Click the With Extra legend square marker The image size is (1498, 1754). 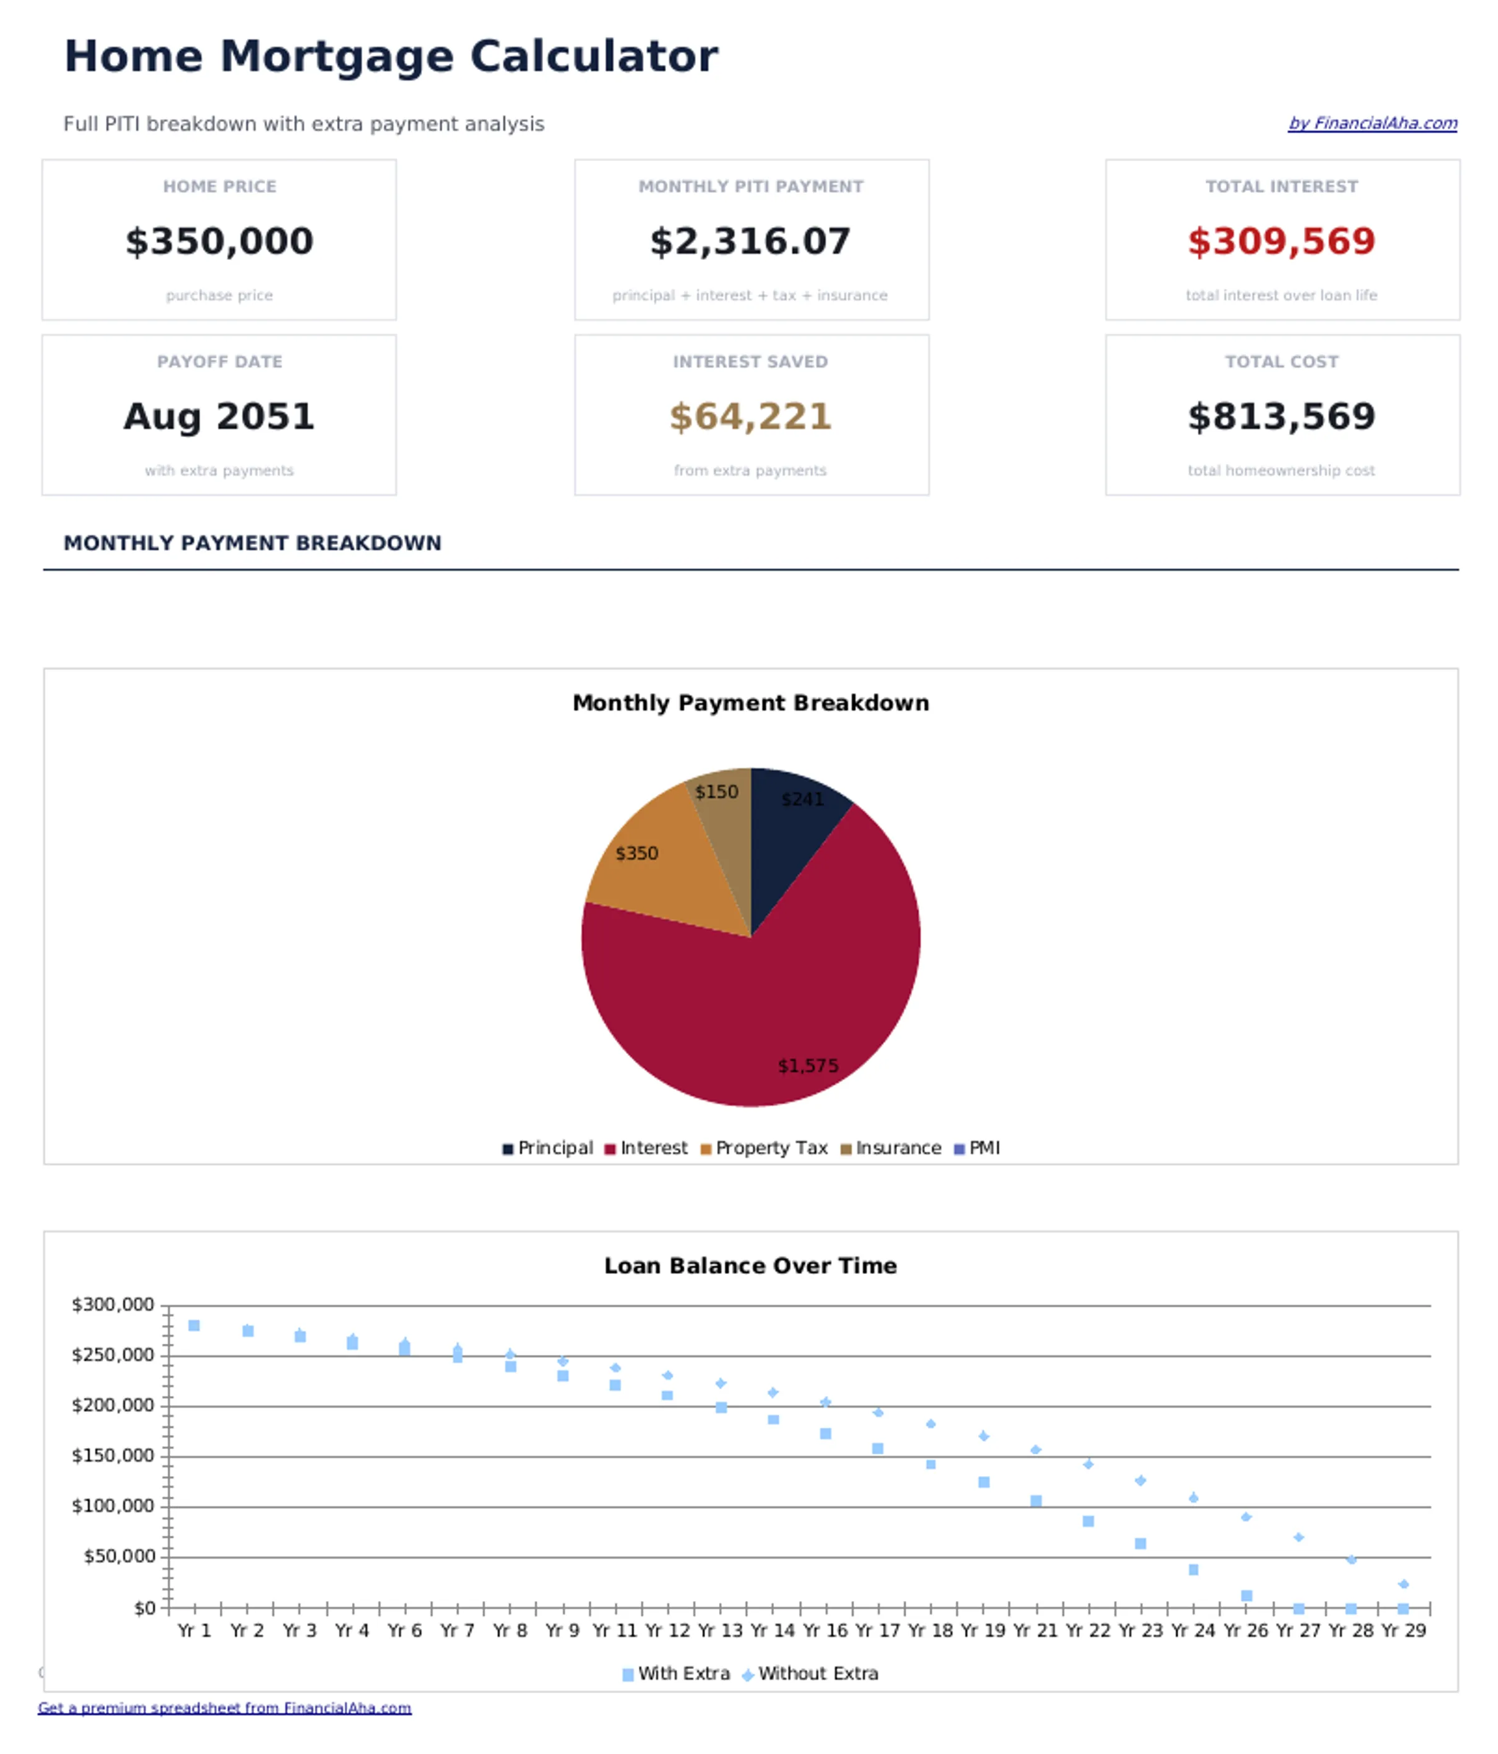click(x=627, y=1673)
